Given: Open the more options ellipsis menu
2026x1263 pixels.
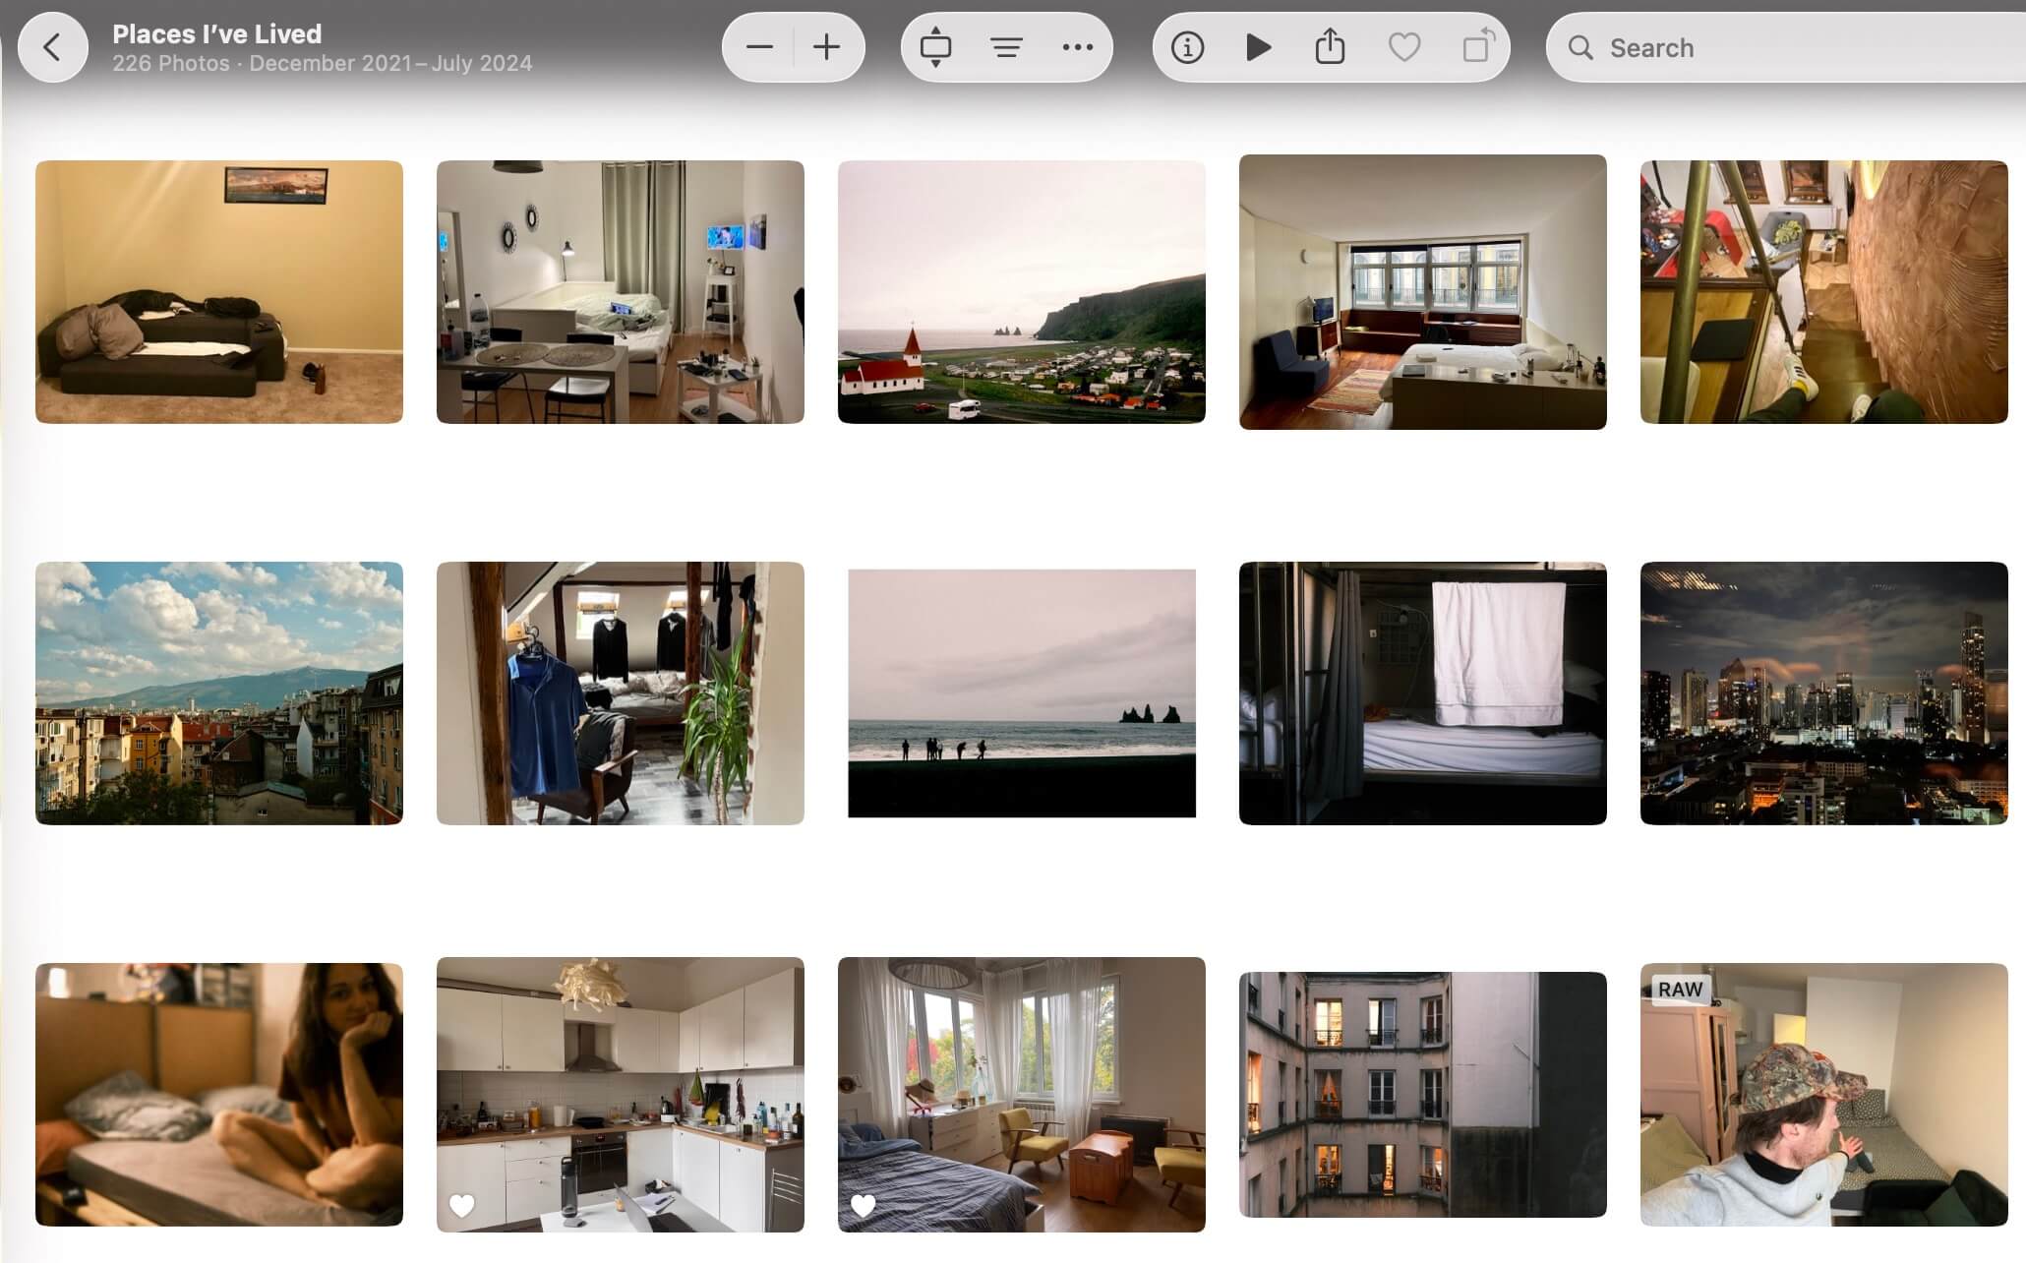Looking at the screenshot, I should [x=1077, y=47].
